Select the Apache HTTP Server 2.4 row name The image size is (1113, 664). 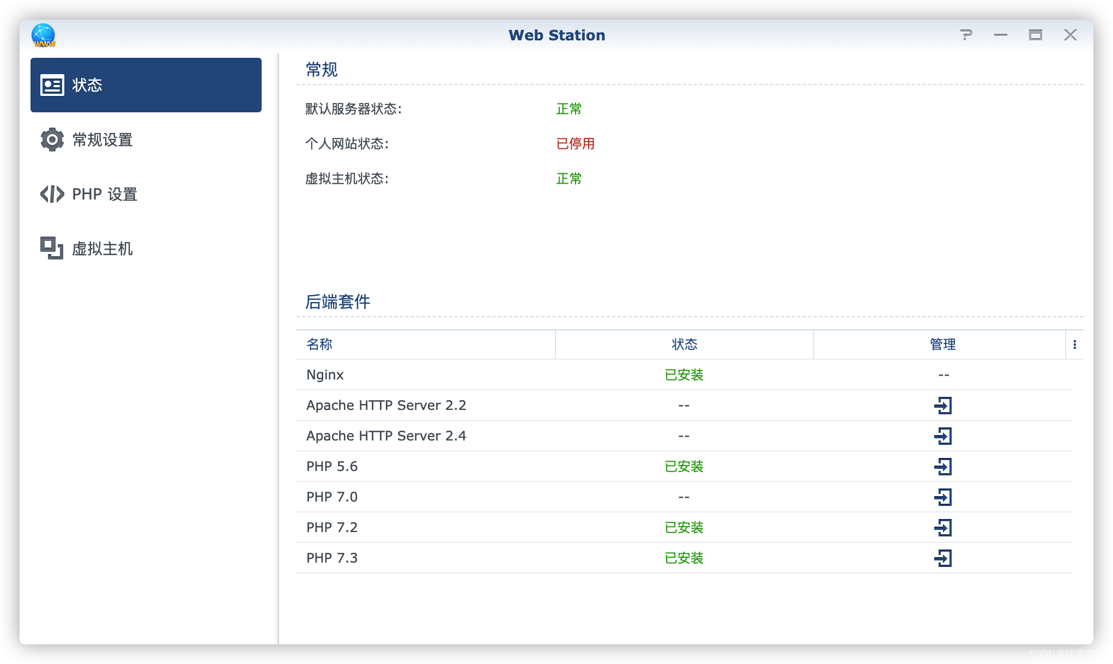(x=386, y=436)
